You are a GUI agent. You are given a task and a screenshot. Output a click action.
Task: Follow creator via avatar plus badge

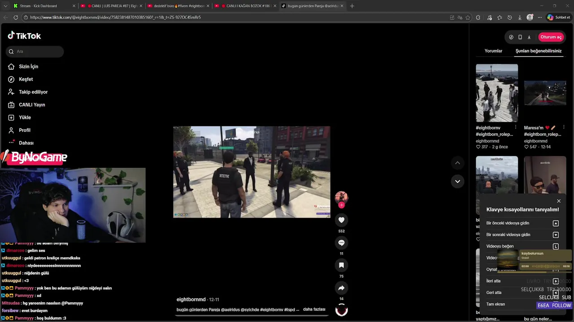341,205
